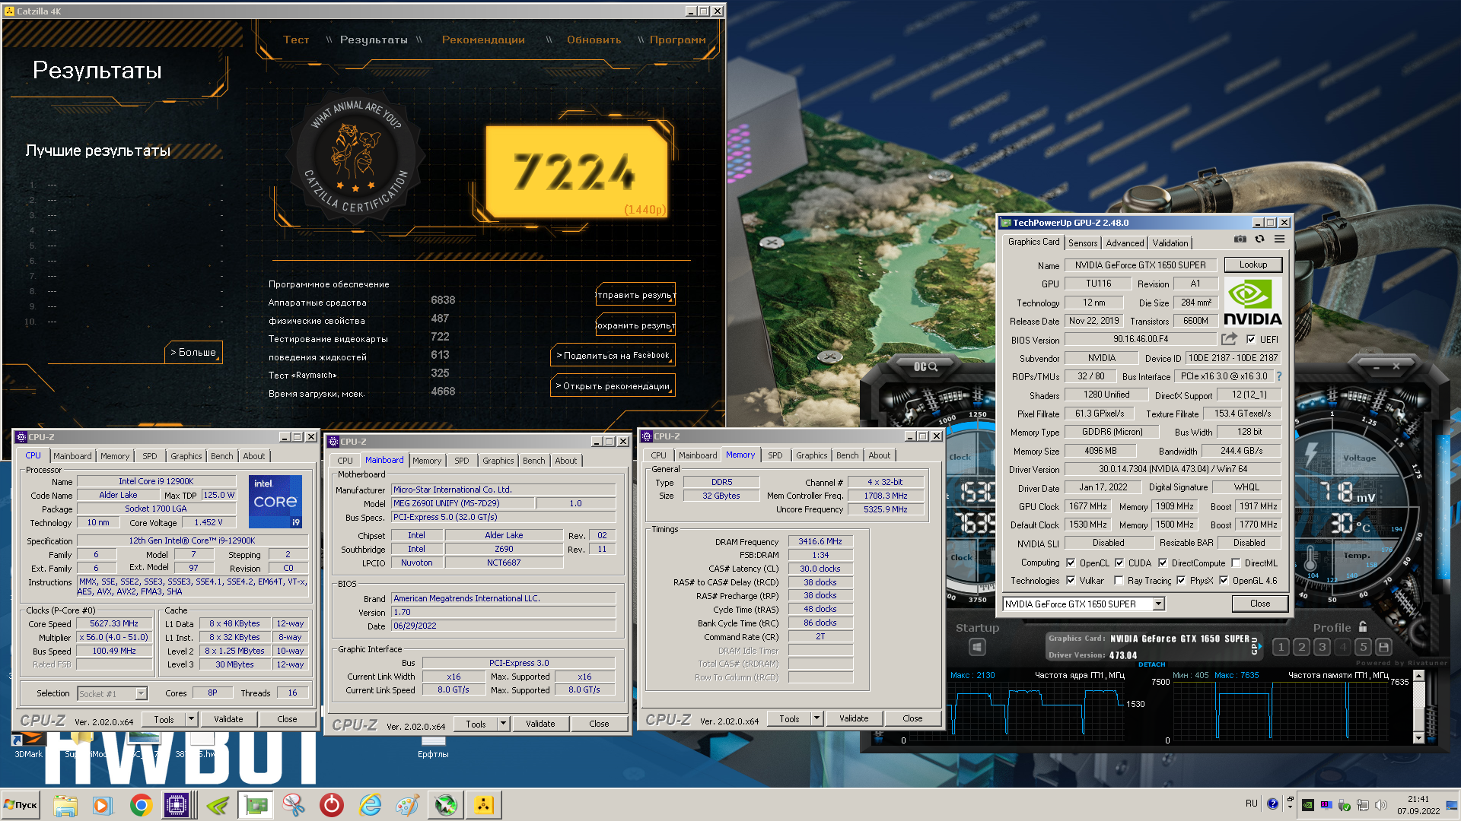Screen dimensions: 1461x821
Task: Switch to the Advanced tab in GPU-Z
Action: (1125, 243)
